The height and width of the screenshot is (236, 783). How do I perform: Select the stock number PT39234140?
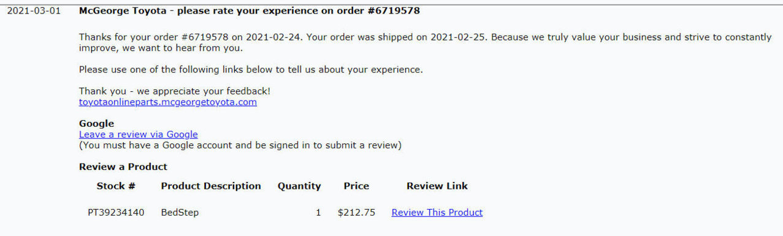point(116,213)
